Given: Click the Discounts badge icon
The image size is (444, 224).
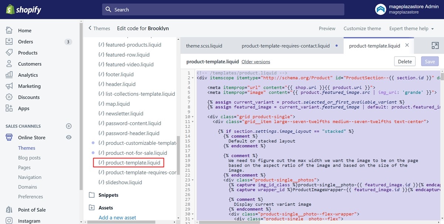Looking at the screenshot, I should click(9, 97).
